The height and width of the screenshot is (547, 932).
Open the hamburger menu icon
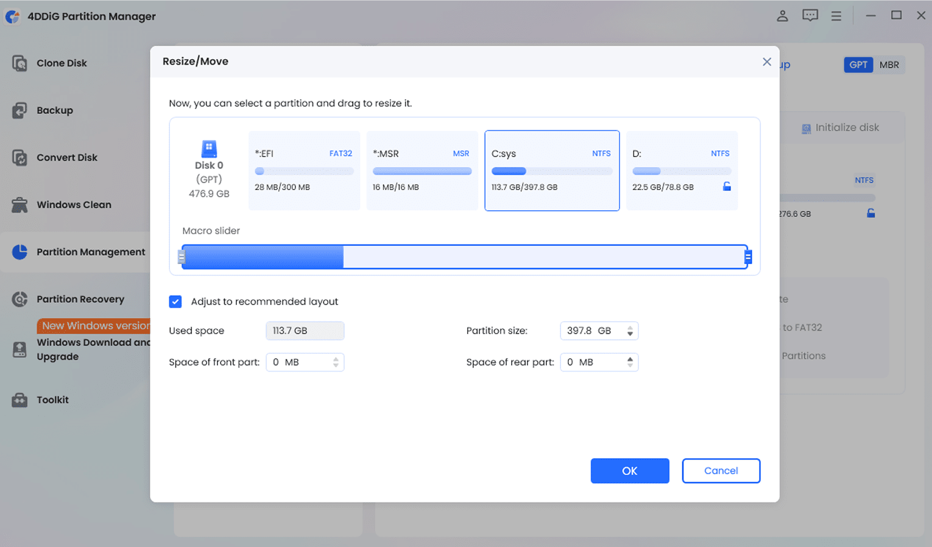836,16
